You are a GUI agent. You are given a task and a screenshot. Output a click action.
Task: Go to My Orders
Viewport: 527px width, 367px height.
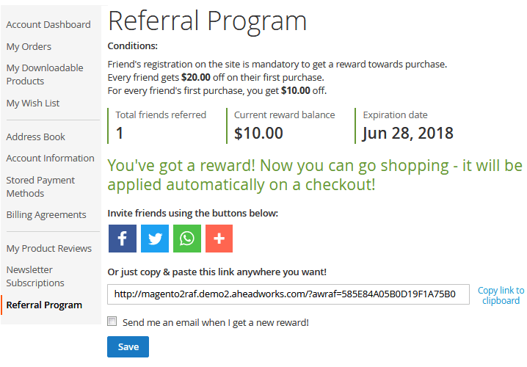point(29,46)
